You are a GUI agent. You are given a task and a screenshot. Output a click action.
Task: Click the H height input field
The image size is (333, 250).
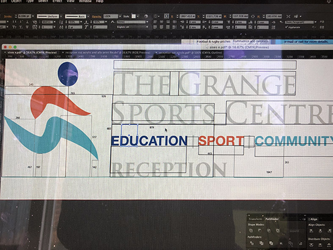(274, 16)
